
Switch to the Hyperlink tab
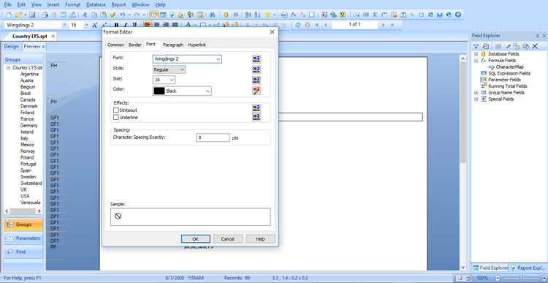(x=197, y=45)
